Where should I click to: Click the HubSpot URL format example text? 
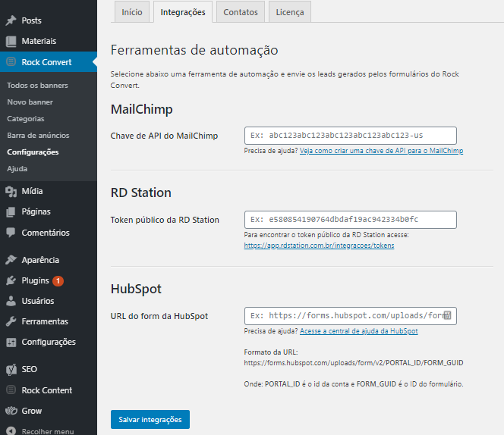(x=354, y=363)
